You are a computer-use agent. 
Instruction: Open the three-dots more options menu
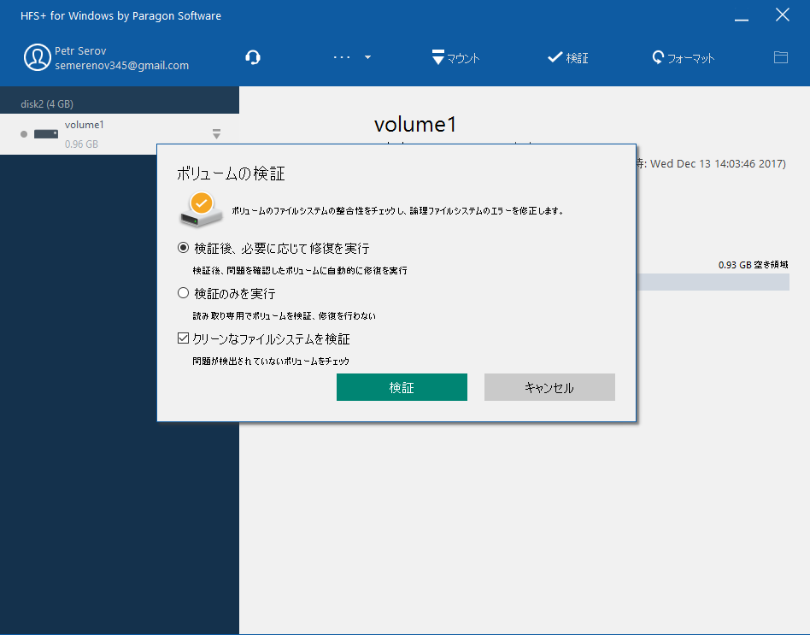[342, 57]
